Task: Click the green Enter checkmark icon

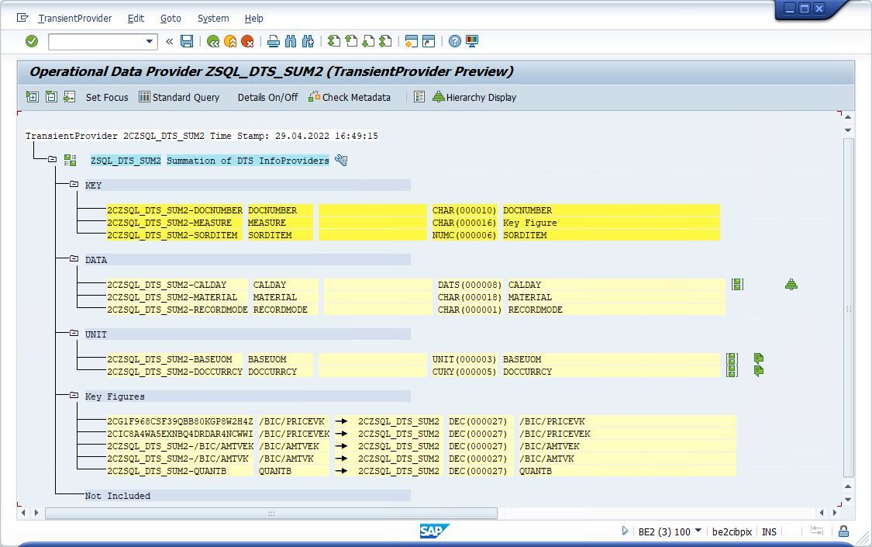Action: click(32, 41)
